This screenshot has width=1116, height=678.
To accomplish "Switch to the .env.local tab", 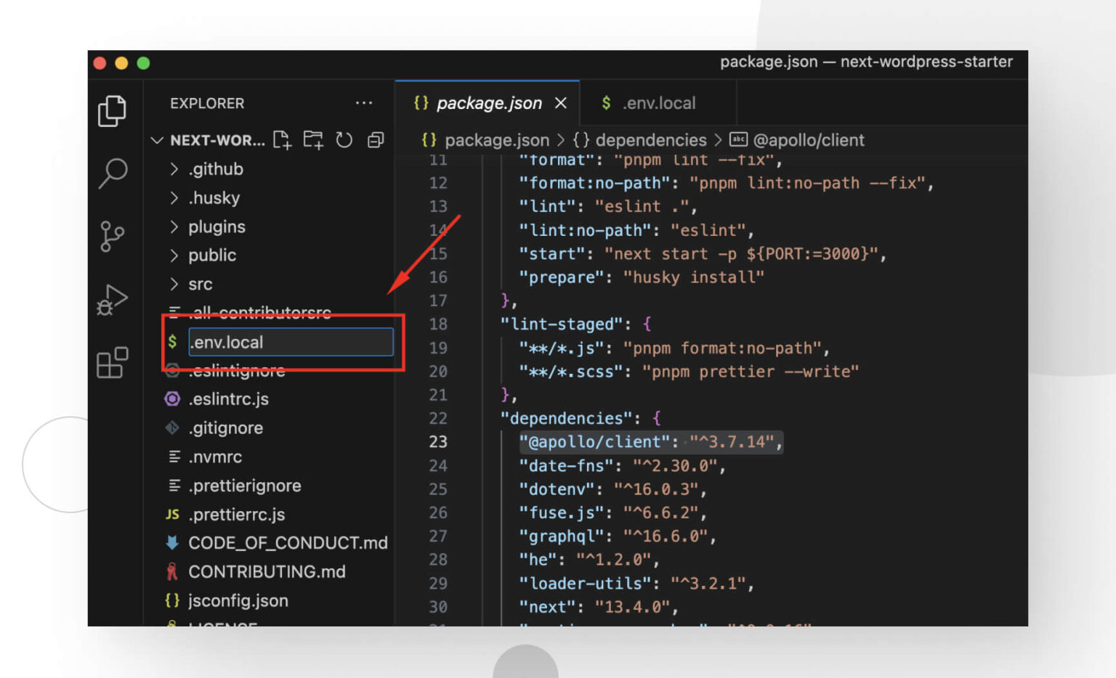I will (658, 102).
